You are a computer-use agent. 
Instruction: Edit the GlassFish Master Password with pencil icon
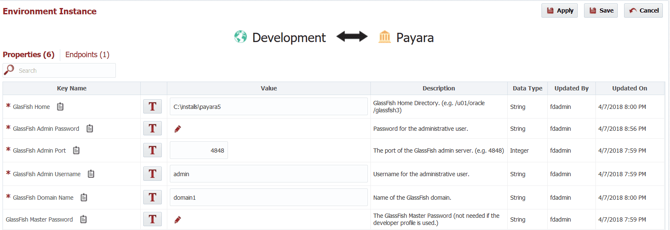pyautogui.click(x=178, y=219)
